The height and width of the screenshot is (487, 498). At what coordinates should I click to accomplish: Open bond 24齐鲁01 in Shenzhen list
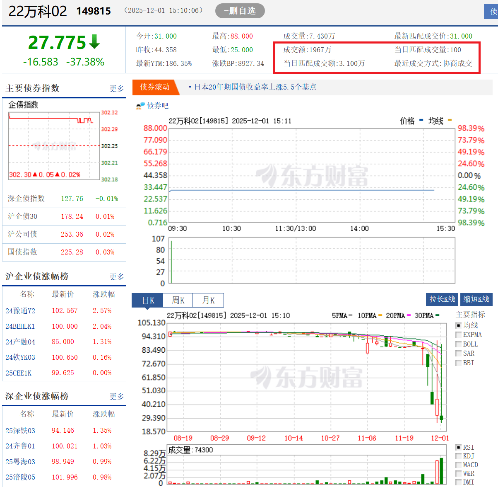pos(20,446)
